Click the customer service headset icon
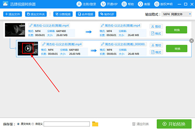This screenshot has height=130, width=195. [x=140, y=4]
